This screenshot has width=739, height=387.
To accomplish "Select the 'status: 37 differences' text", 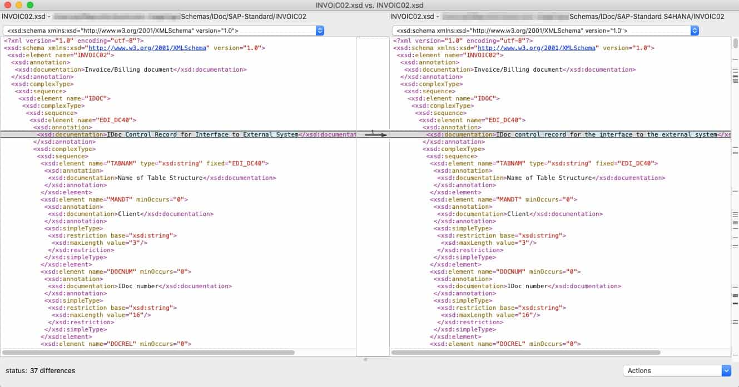I will pyautogui.click(x=40, y=370).
